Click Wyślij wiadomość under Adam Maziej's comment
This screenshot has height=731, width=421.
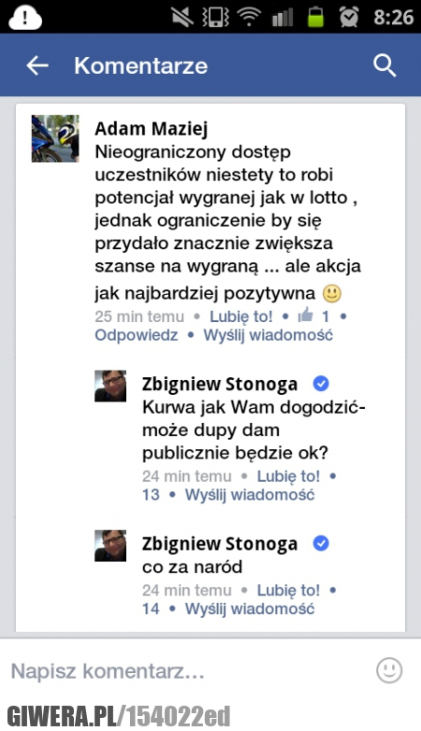click(269, 335)
